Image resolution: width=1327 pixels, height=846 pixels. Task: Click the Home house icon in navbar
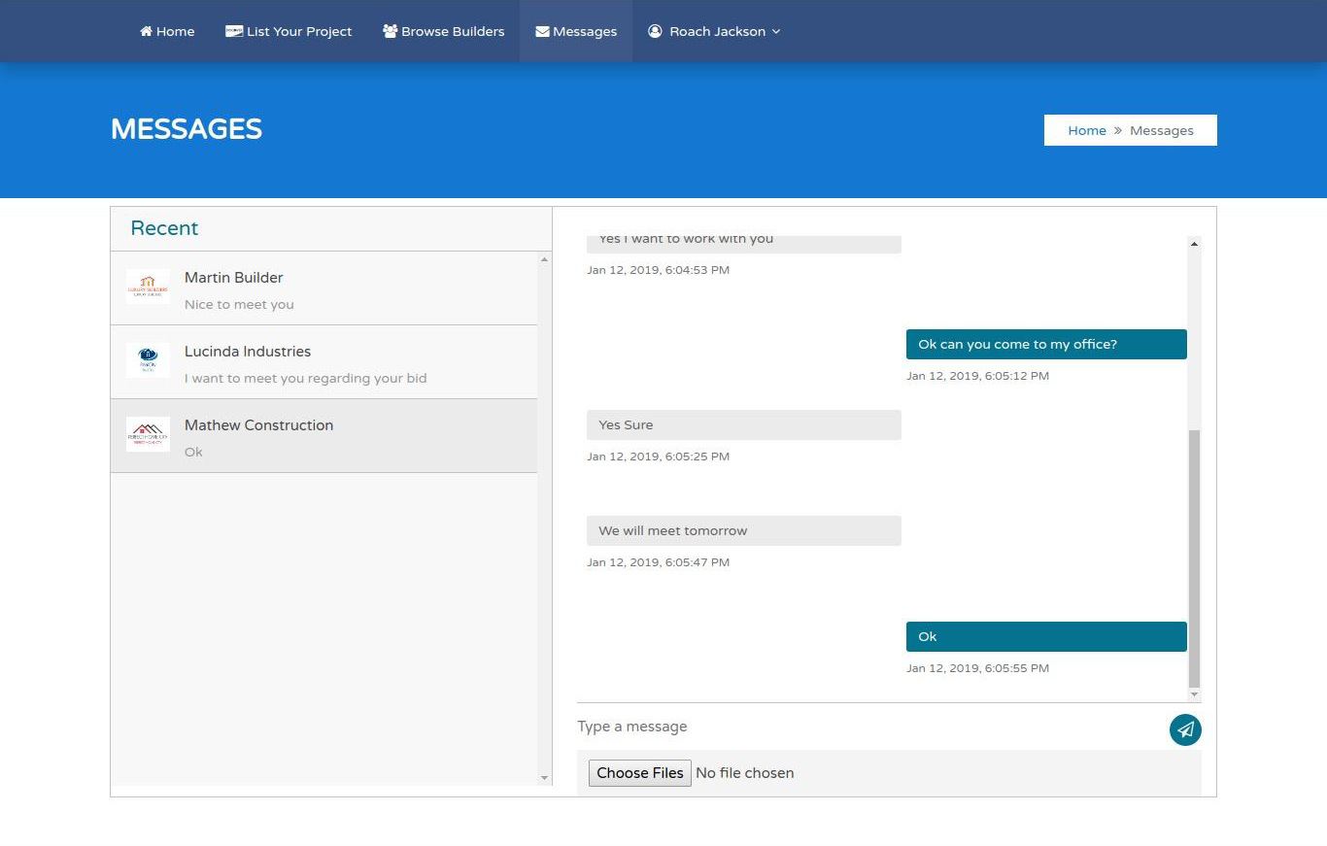coord(146,31)
